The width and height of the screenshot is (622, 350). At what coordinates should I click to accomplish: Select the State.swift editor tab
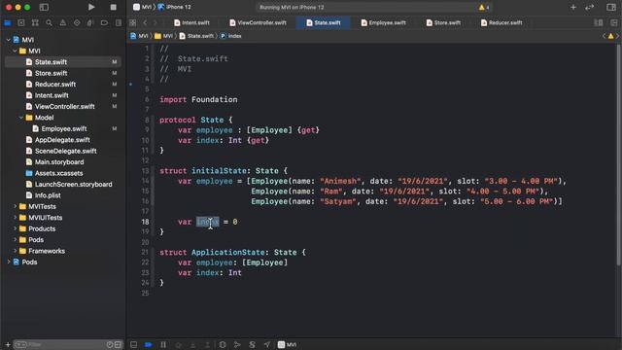[324, 23]
